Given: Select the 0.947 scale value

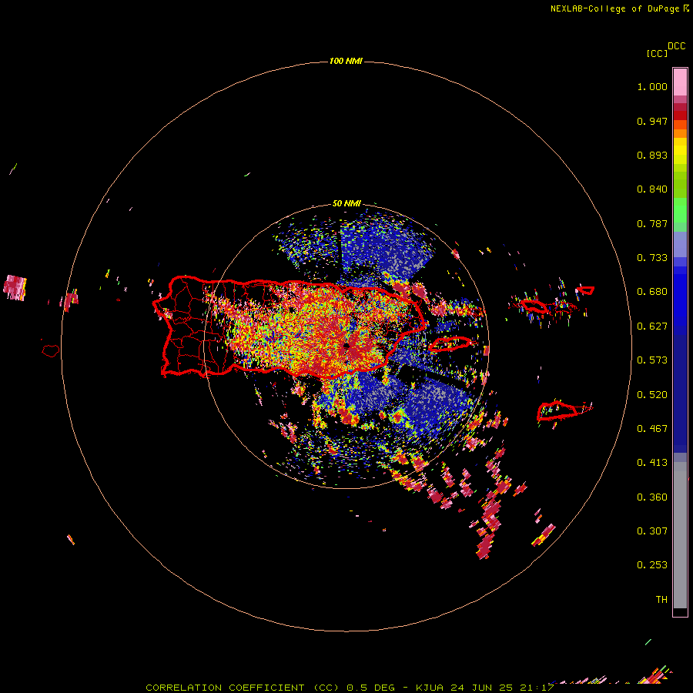Looking at the screenshot, I should point(652,121).
